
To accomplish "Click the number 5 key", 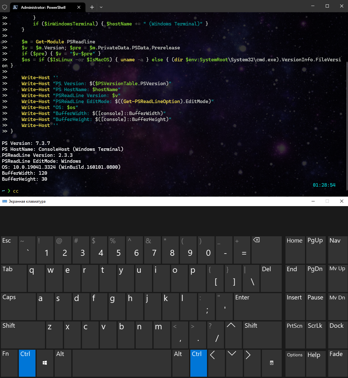I will (117, 250).
